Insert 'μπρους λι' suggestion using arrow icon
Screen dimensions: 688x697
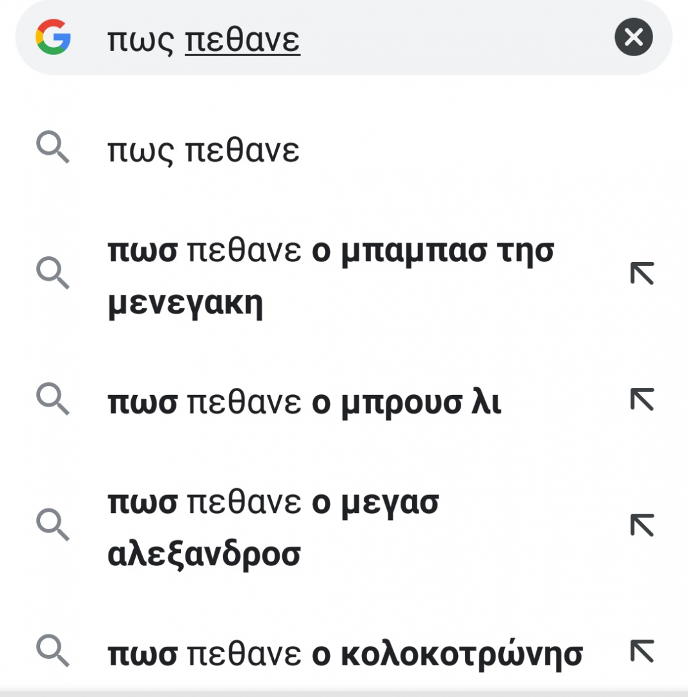coord(641,399)
